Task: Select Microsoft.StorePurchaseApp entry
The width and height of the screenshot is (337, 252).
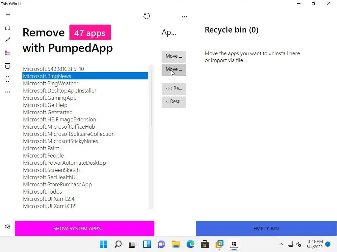Action: tap(85, 184)
